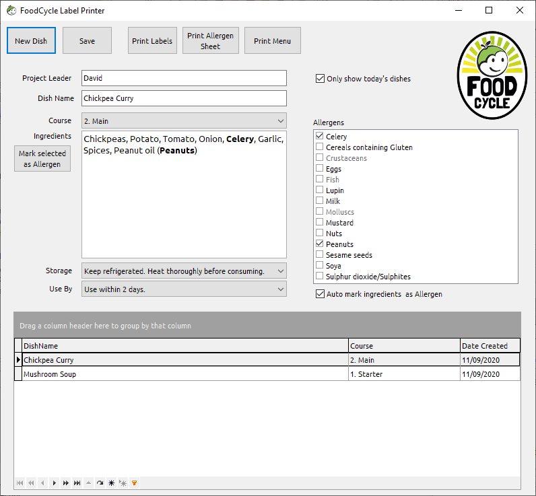Click the black asterisk bookmark icon
Screen dimensions: 536x496
click(111, 483)
